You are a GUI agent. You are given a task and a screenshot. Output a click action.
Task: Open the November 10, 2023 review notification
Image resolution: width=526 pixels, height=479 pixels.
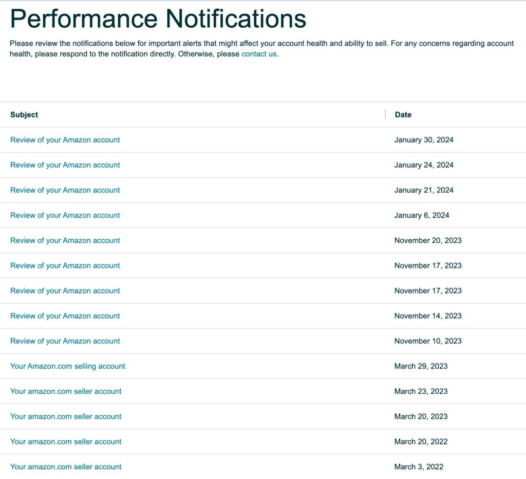[65, 341]
